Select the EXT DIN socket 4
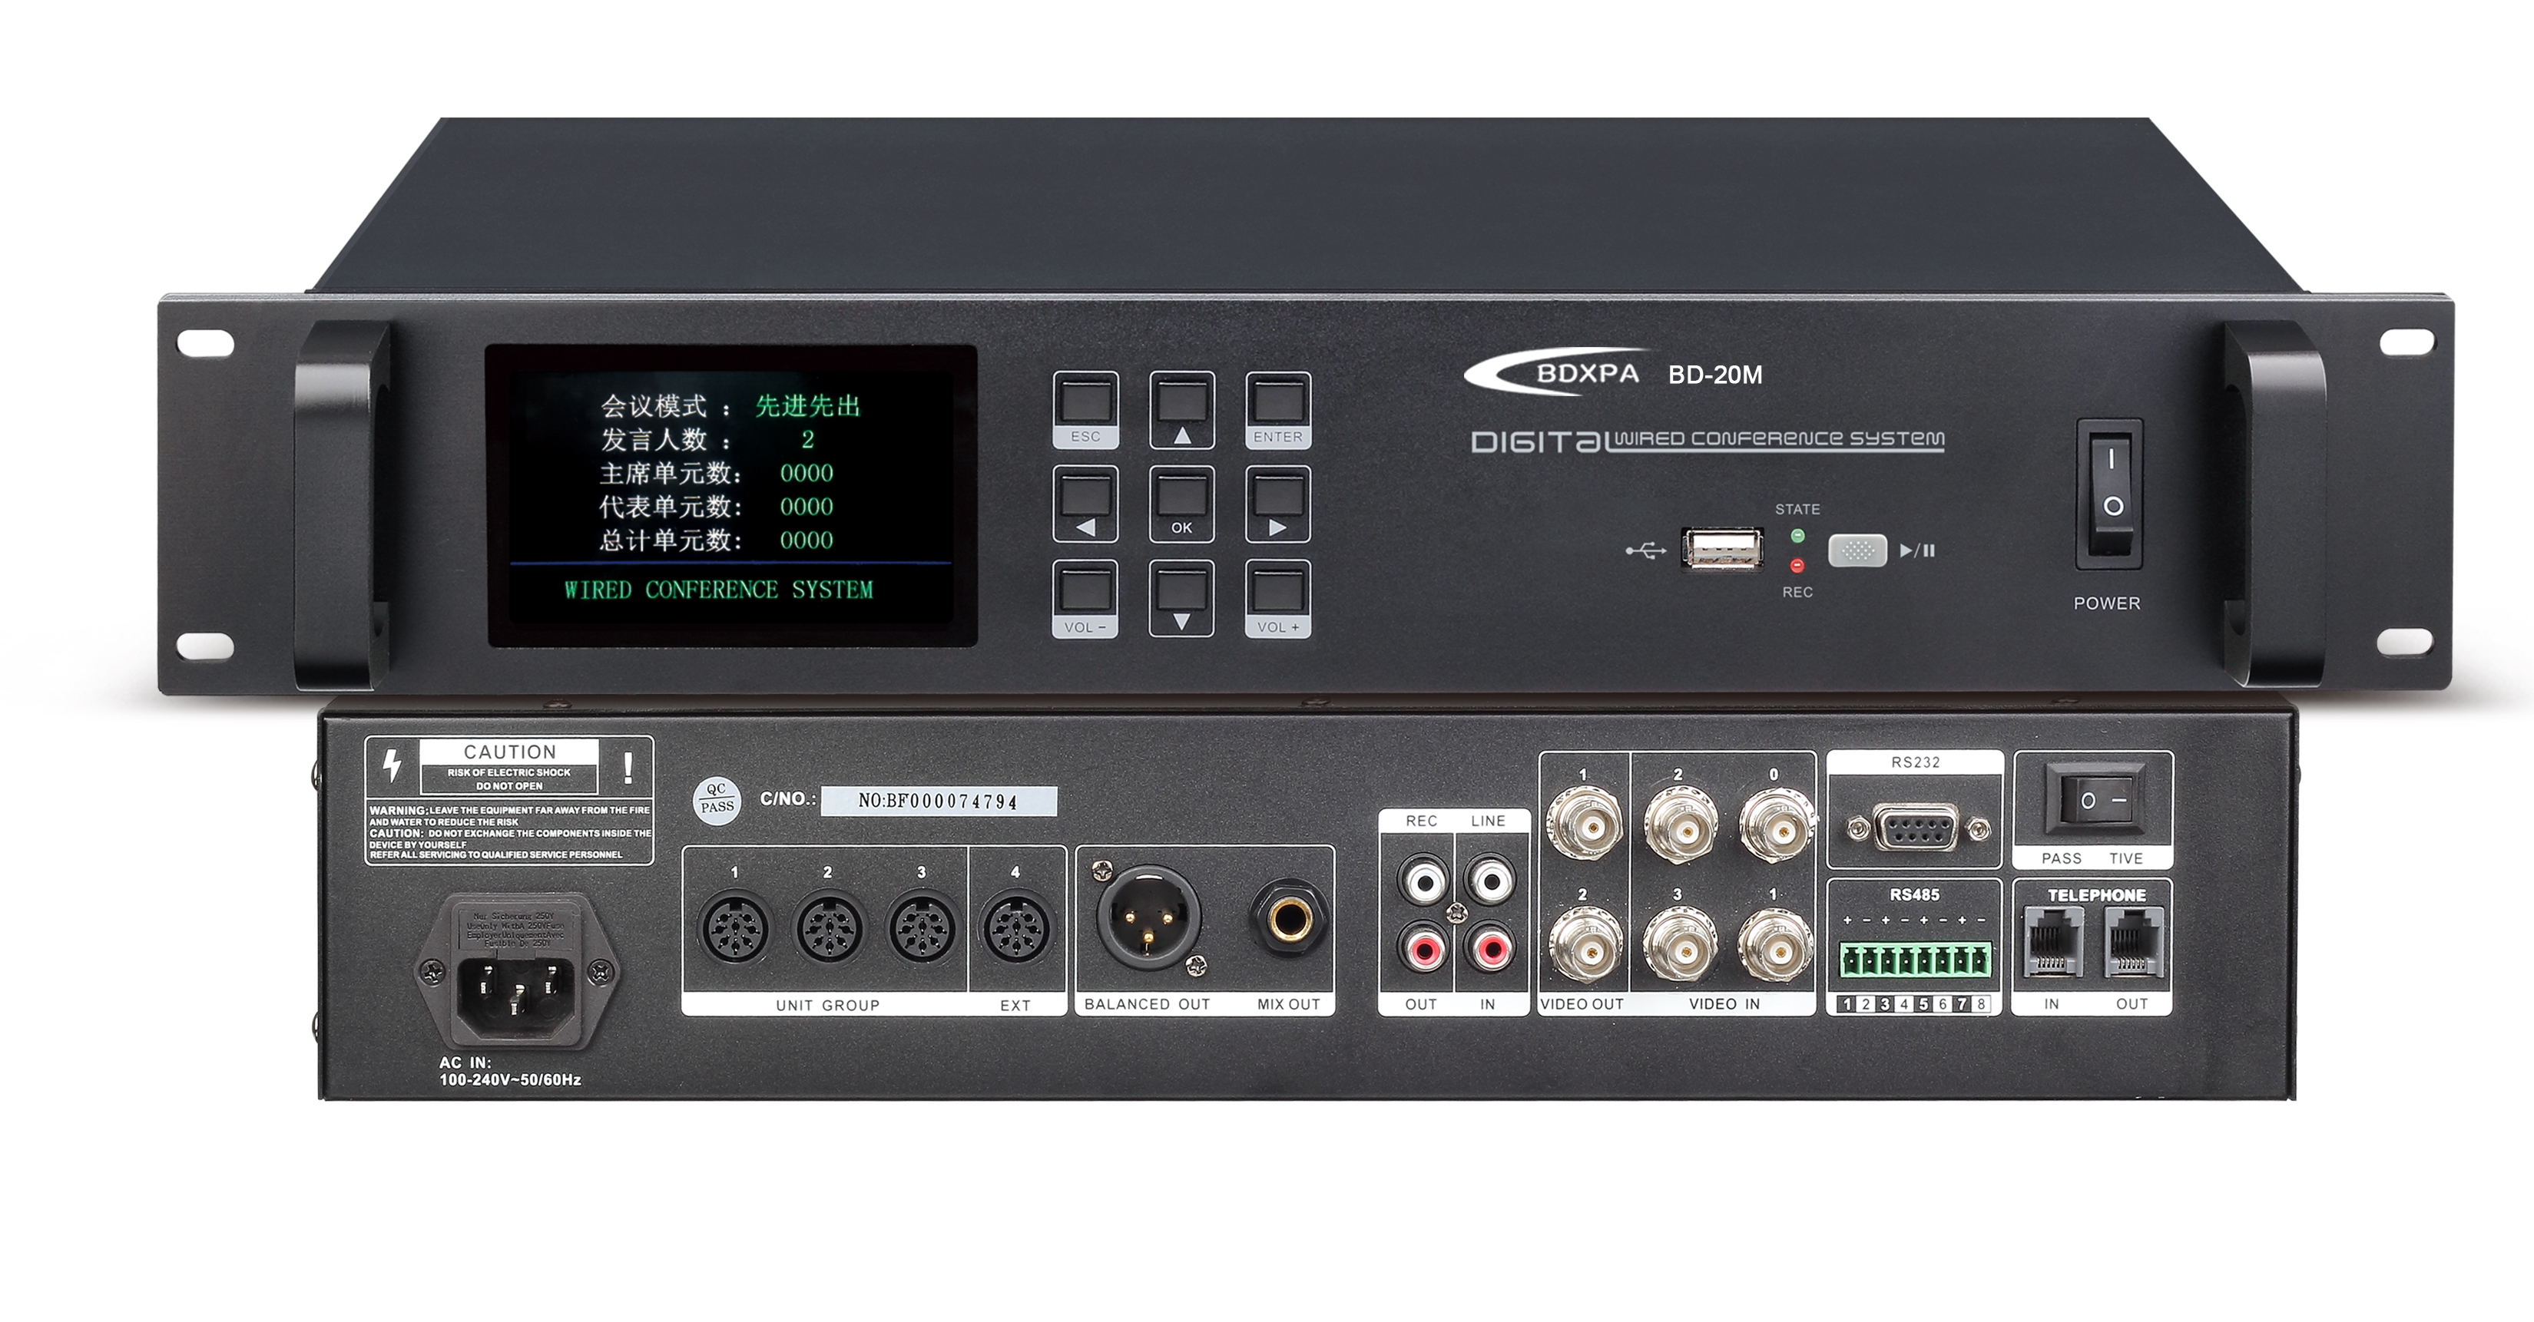The height and width of the screenshot is (1322, 2534). pos(1016,928)
